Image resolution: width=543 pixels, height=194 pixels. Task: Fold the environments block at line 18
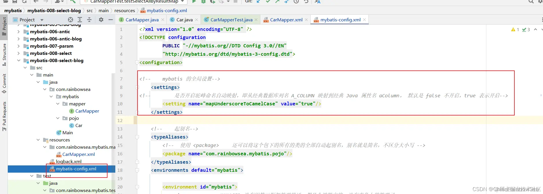point(137,170)
